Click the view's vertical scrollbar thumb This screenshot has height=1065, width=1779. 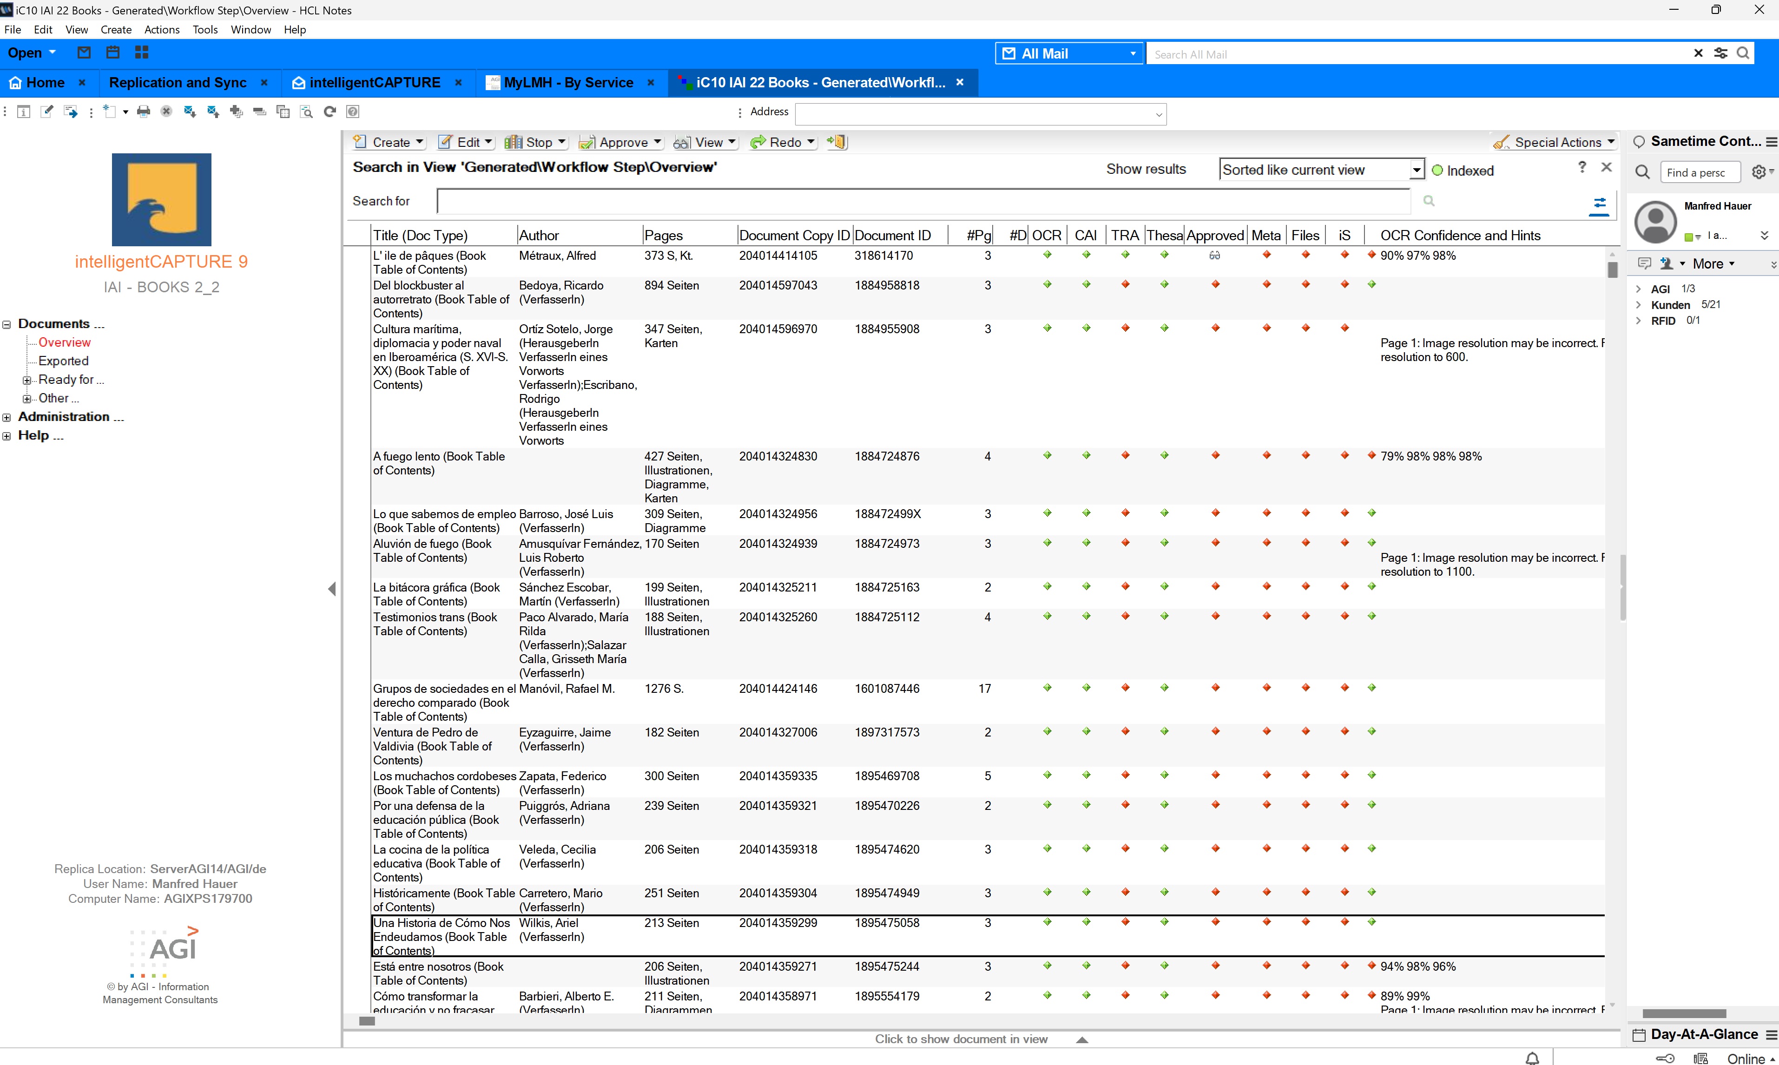point(1613,270)
